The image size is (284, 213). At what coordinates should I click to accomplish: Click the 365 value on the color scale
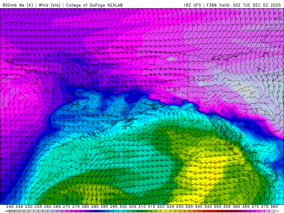pyautogui.click(x=246, y=207)
